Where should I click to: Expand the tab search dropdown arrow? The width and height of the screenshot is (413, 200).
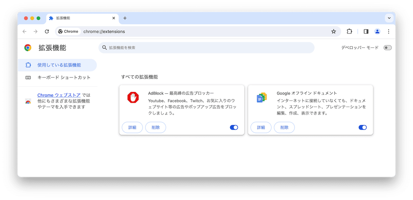(389, 18)
